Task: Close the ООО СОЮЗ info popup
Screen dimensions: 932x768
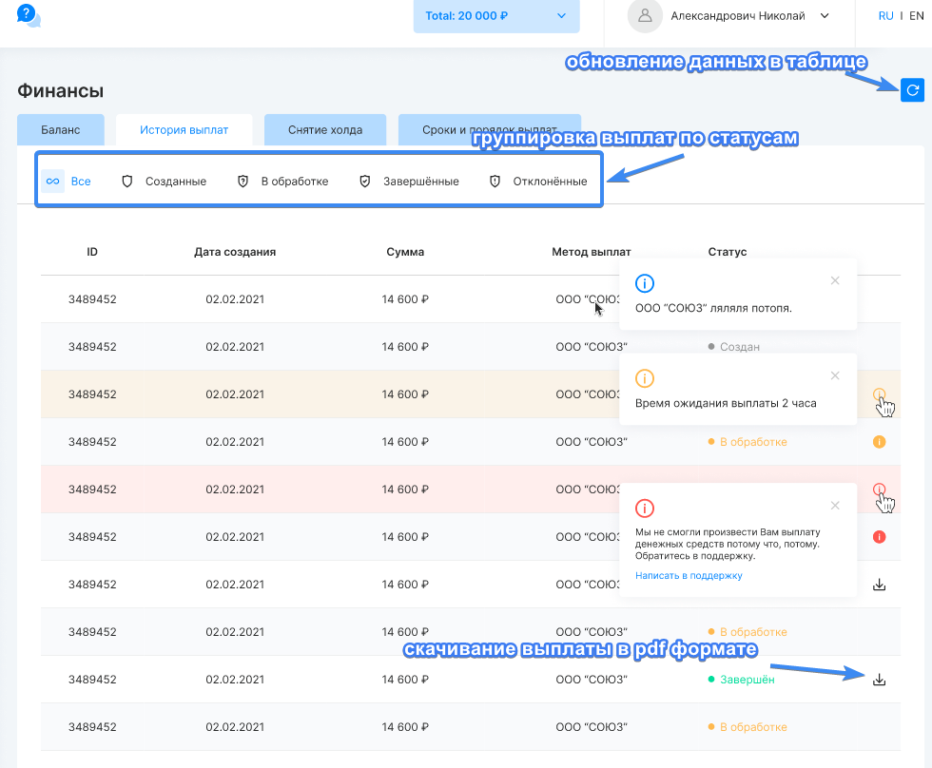Action: click(x=835, y=280)
